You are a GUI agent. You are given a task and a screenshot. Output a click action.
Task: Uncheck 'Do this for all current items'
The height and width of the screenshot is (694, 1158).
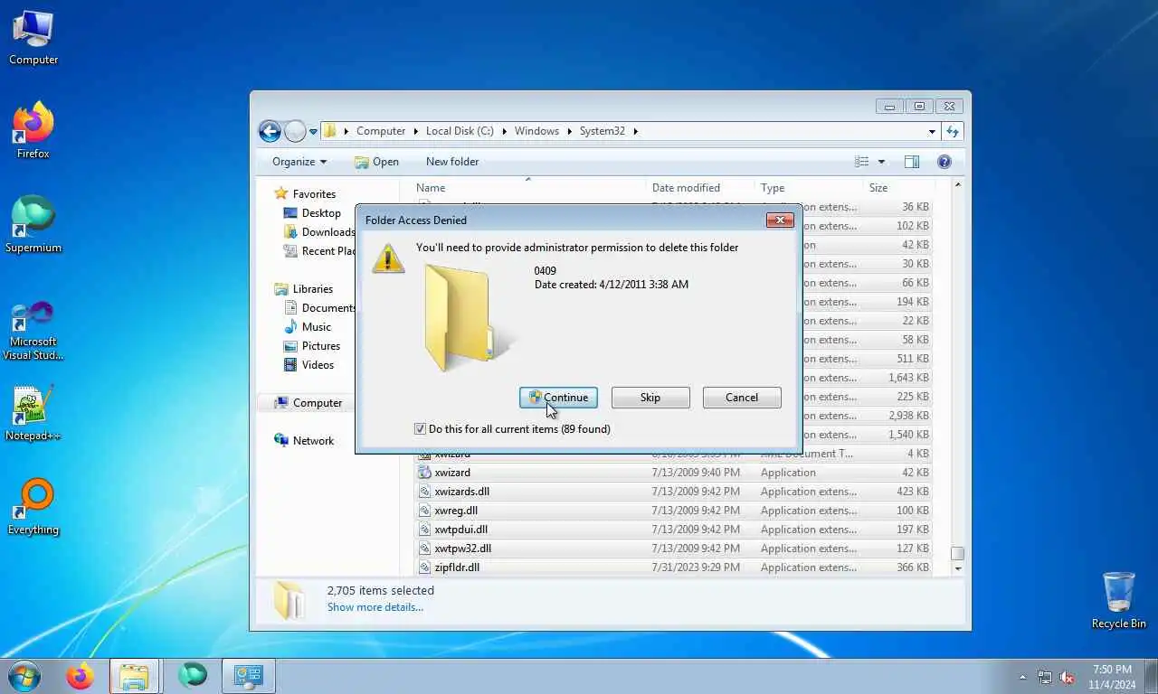pyautogui.click(x=420, y=429)
